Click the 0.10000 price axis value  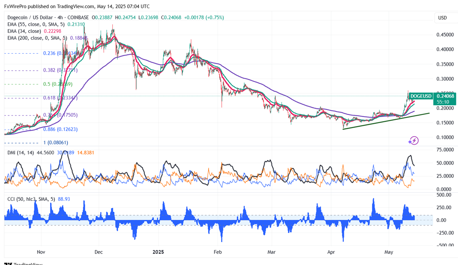pyautogui.click(x=445, y=137)
